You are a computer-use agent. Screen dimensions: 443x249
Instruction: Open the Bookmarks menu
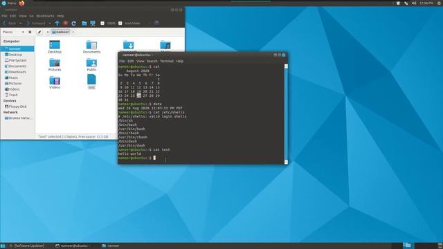45,16
